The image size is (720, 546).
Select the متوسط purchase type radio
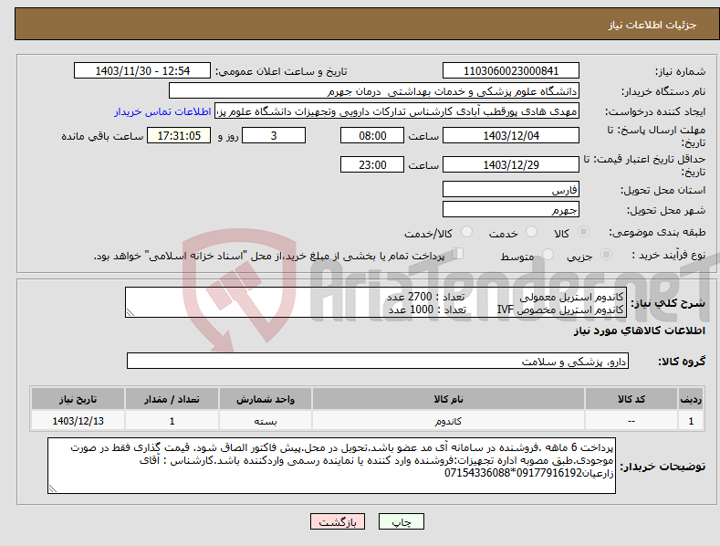[x=548, y=254]
